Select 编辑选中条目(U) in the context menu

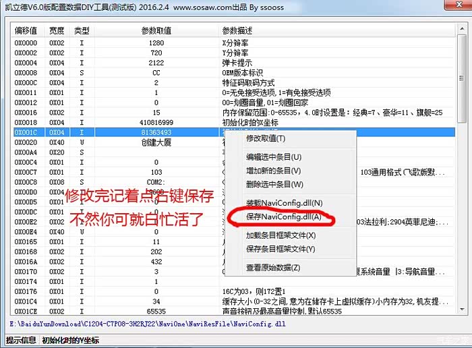[x=273, y=157]
